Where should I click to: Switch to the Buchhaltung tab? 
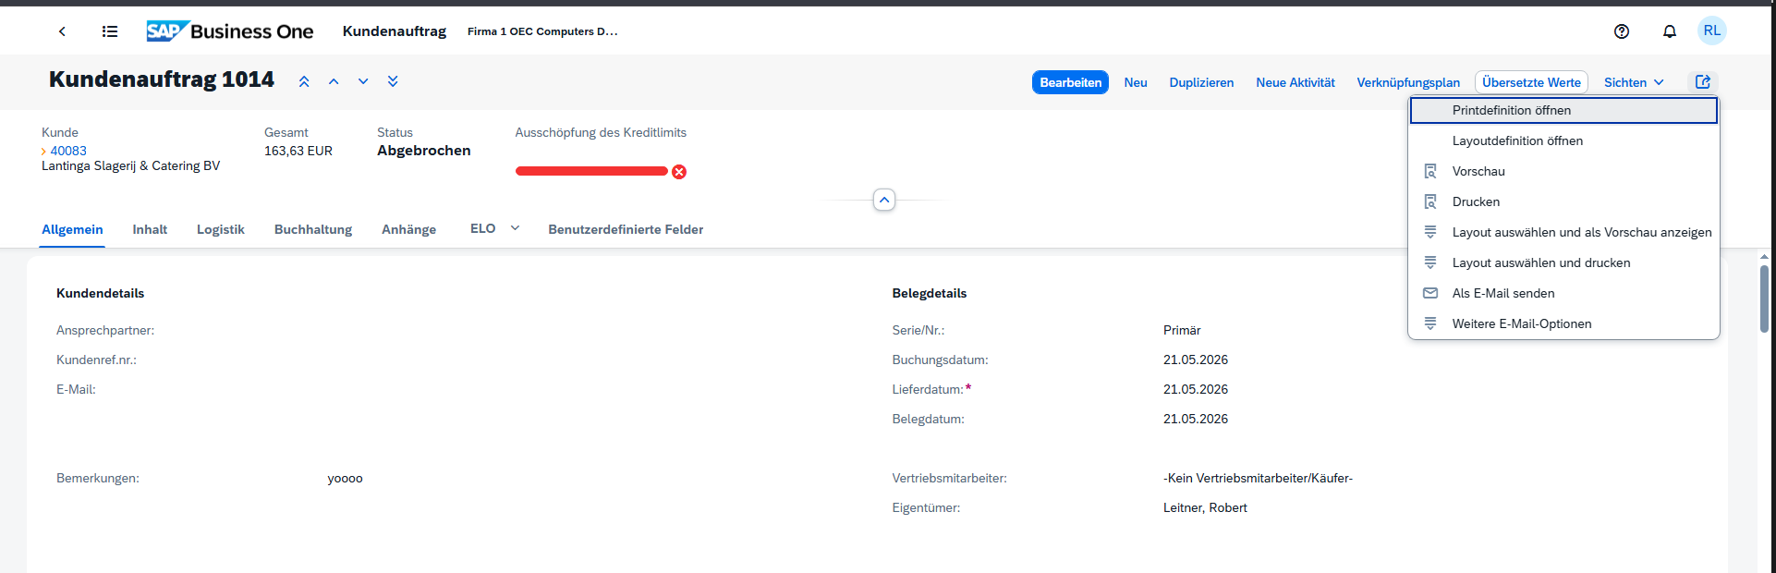313,229
